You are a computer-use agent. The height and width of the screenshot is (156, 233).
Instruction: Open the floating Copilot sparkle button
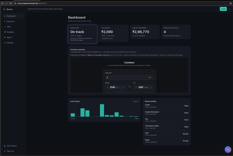228,149
